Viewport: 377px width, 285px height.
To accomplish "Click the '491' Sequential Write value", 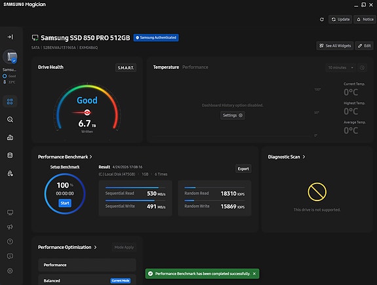I will (x=151, y=206).
